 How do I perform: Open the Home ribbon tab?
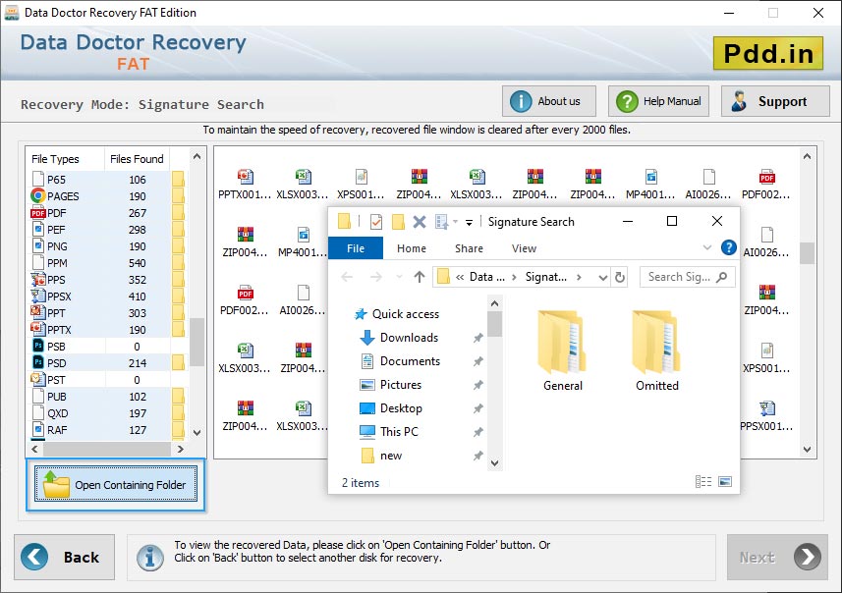412,248
